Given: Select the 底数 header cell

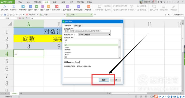Looking at the screenshot, I should [x=29, y=39].
